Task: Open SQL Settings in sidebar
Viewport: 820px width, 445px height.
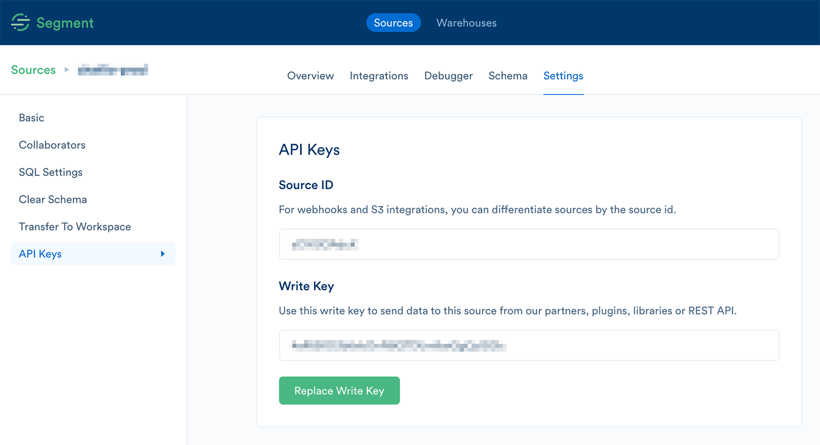Action: tap(50, 172)
